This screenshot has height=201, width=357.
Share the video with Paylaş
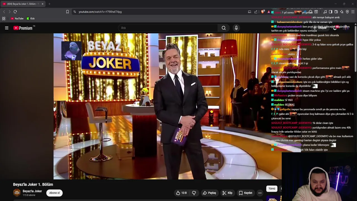pyautogui.click(x=209, y=193)
